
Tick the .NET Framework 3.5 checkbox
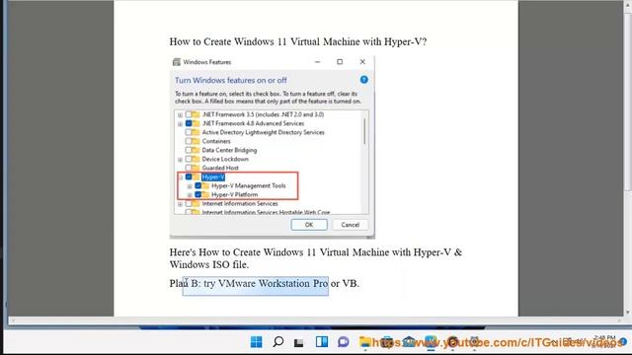[189, 114]
